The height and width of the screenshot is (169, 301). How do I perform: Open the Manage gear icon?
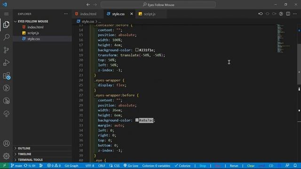tap(6, 156)
